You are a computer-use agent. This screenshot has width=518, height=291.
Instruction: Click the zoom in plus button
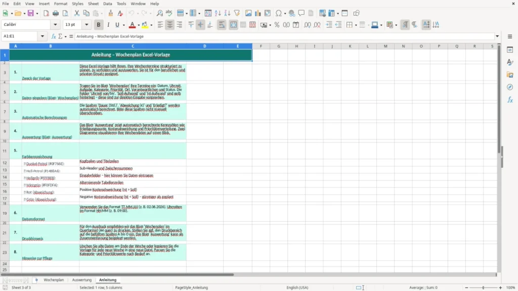tap(500, 287)
